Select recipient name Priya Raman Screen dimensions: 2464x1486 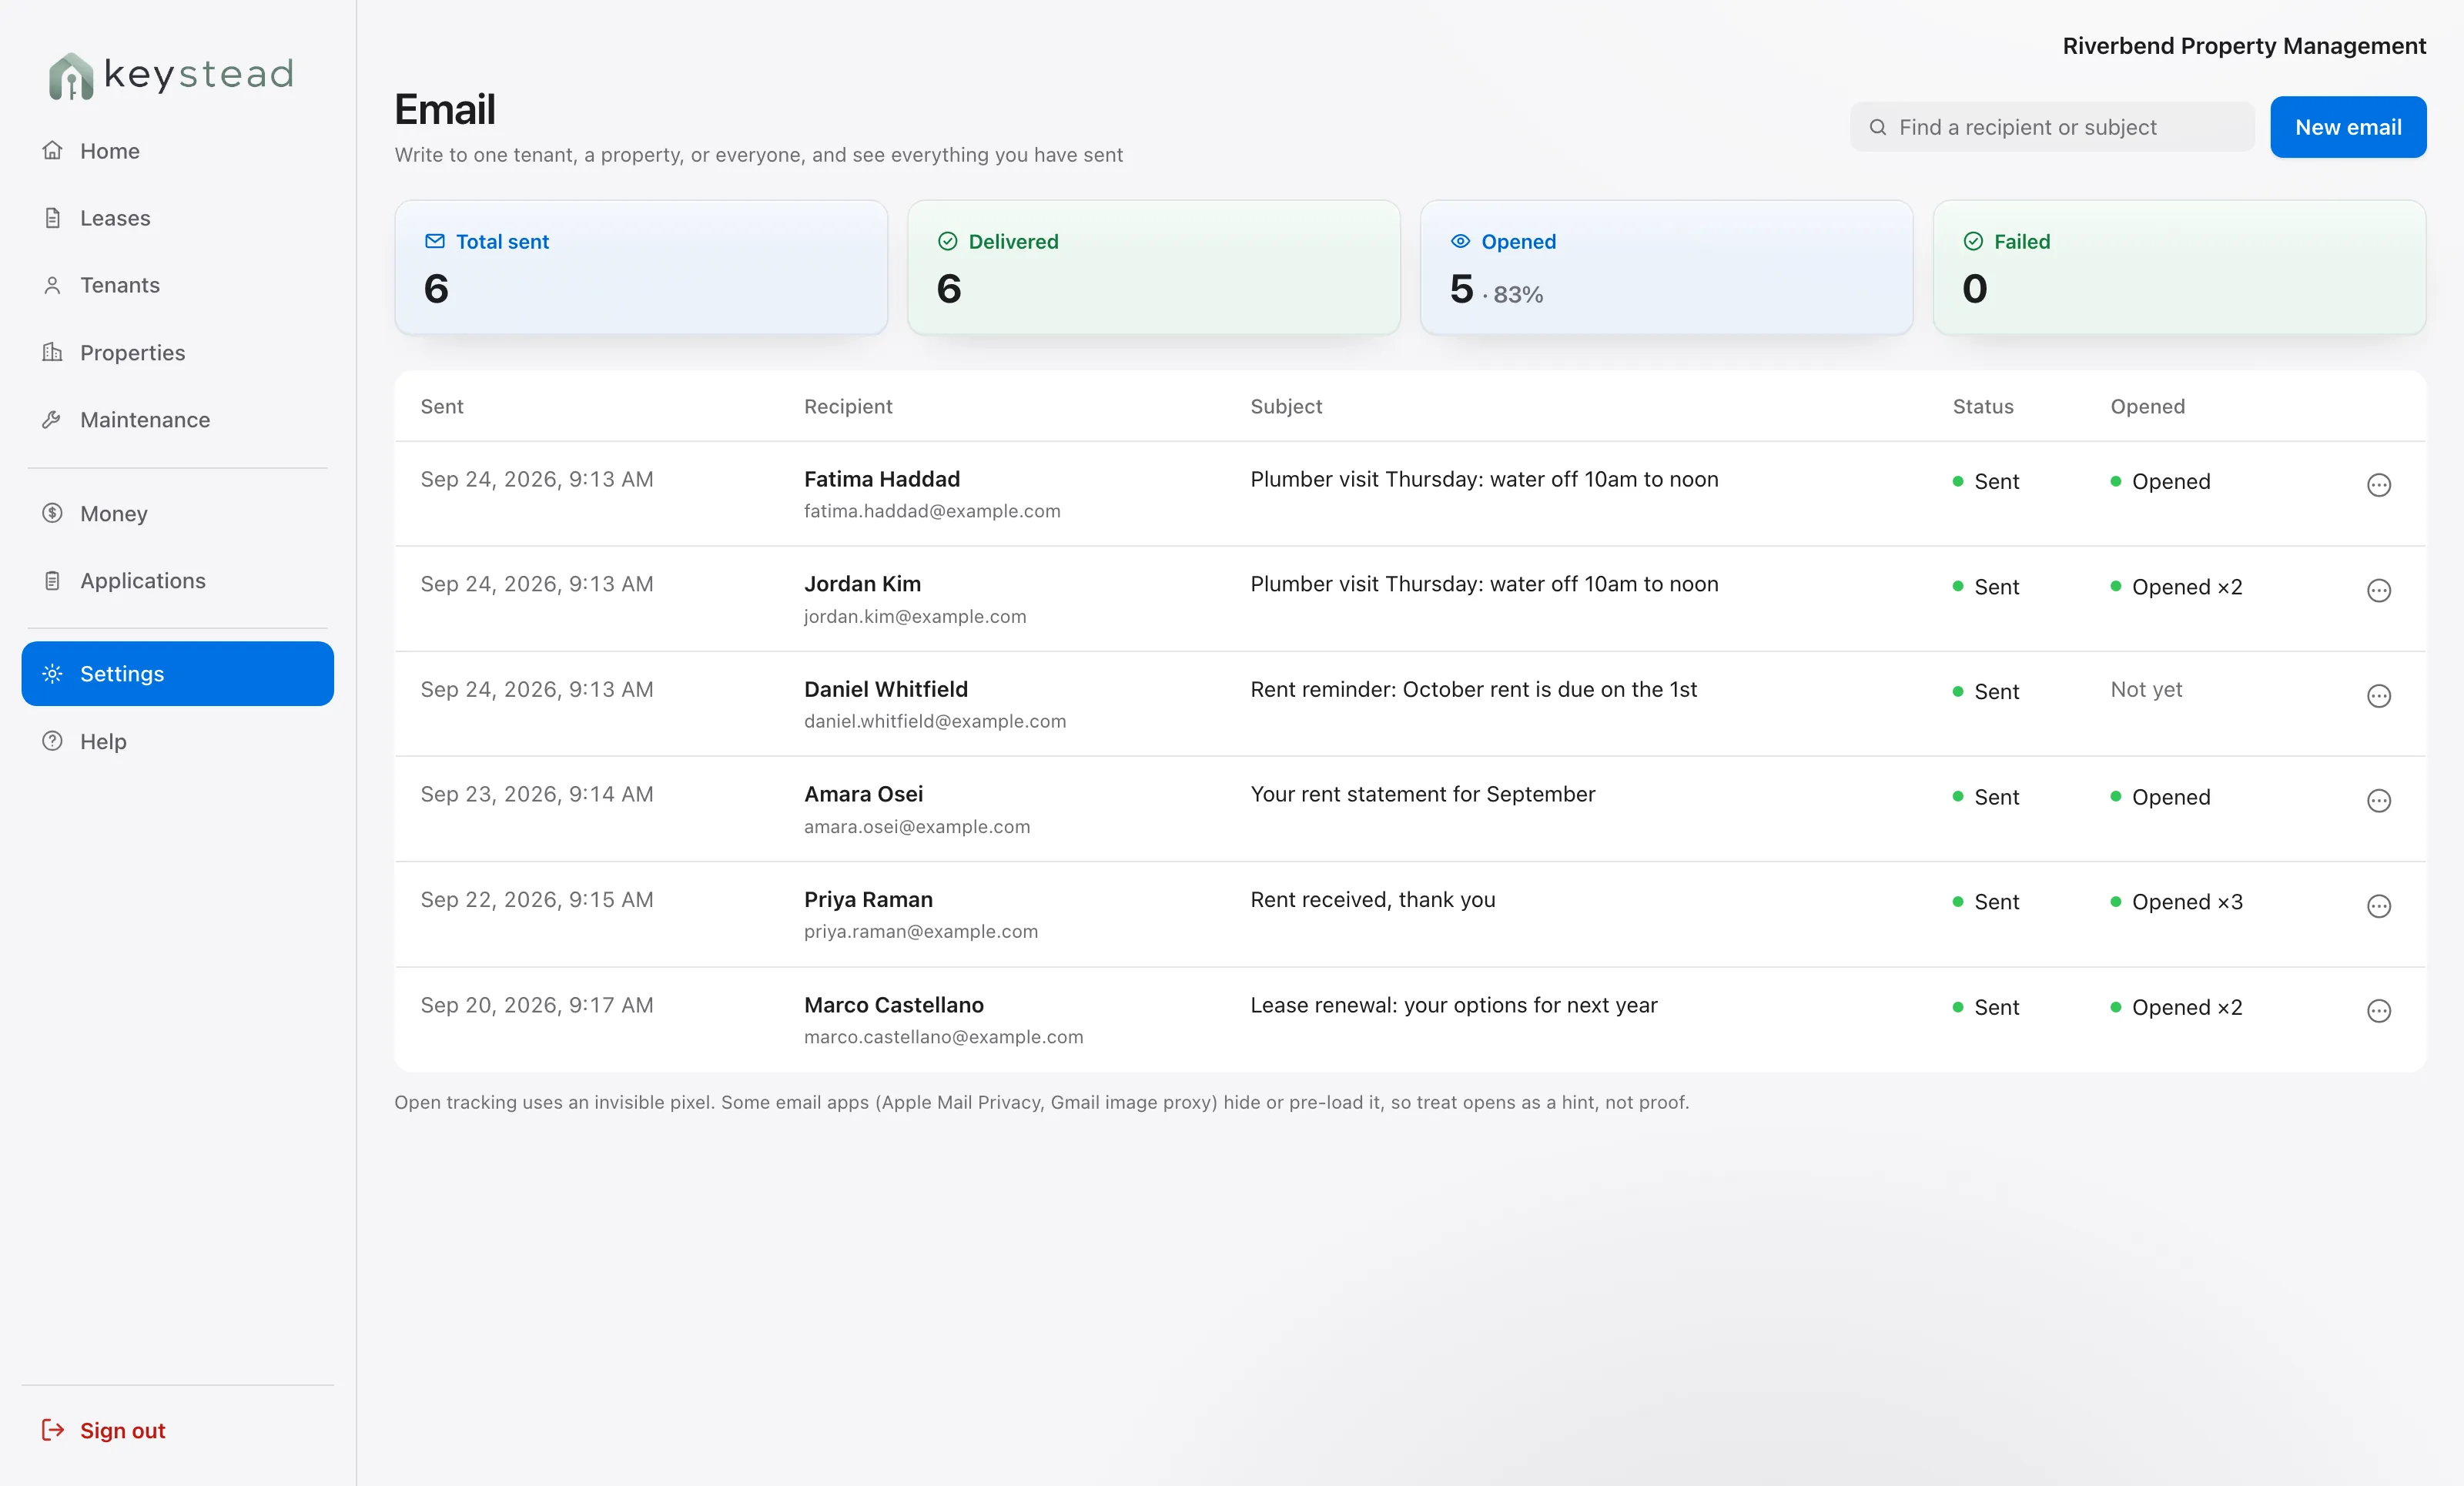click(868, 899)
